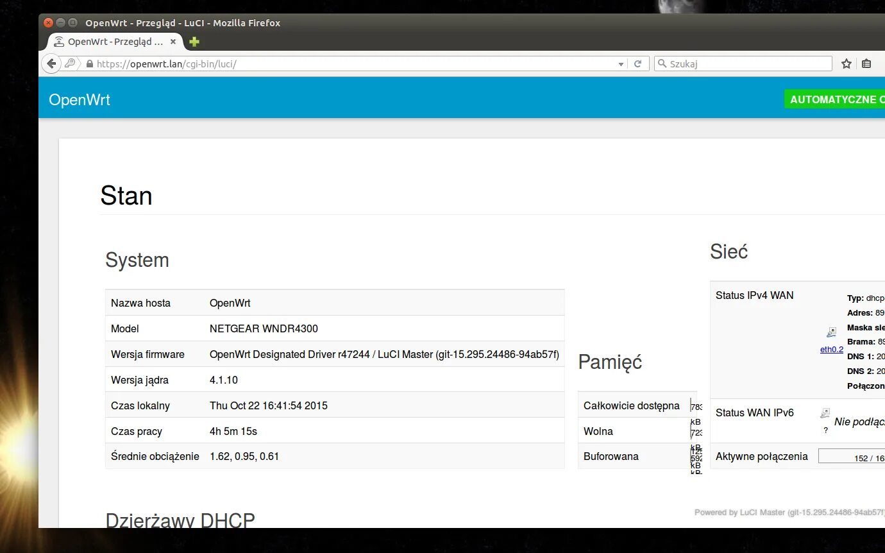
Task: Reload the page with the refresh icon
Action: pos(637,64)
